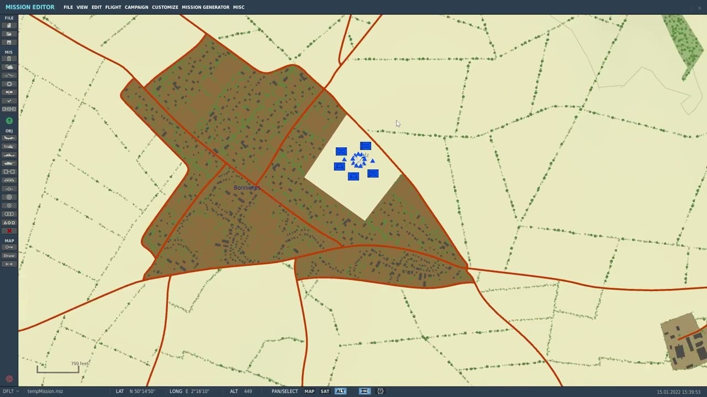Select the northernmost blue vehicle unit
The image size is (707, 397).
coord(365,146)
